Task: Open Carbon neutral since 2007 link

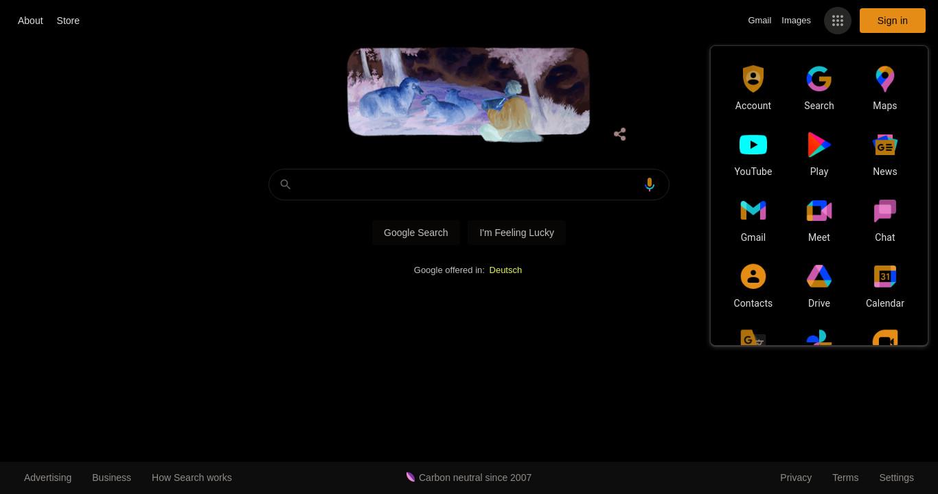Action: point(475,478)
